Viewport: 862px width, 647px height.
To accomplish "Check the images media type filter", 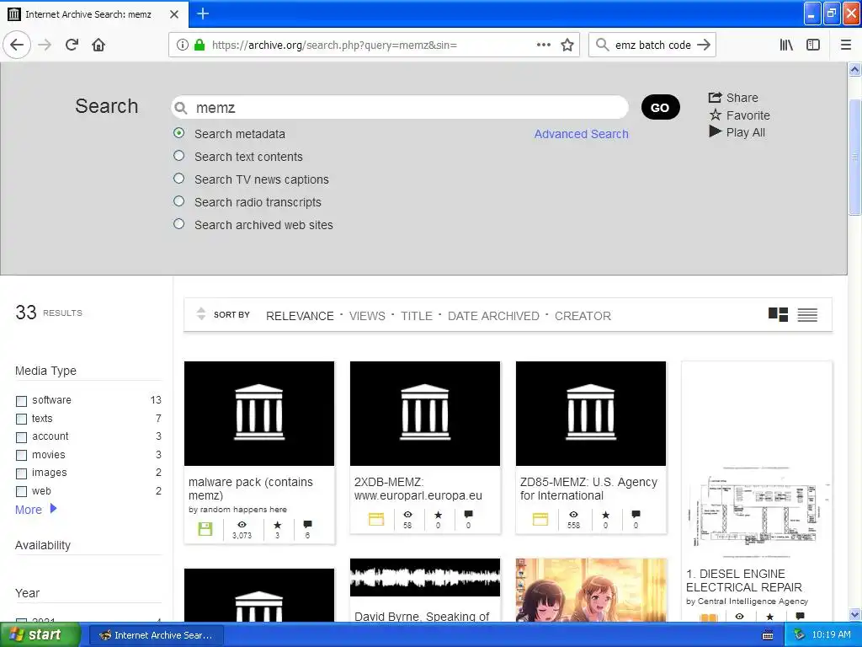I will pyautogui.click(x=21, y=473).
